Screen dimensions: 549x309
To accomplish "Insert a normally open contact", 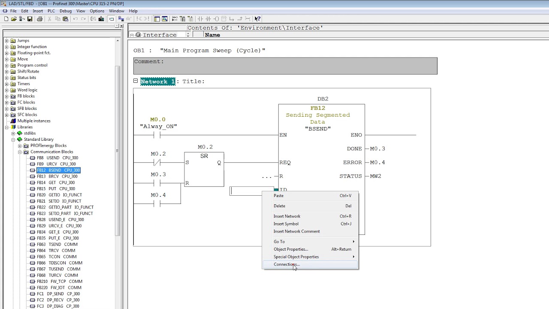I will 200,19.
